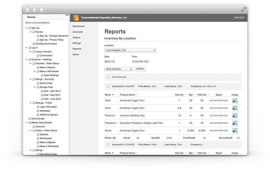View image for Silver American Eagle row

click(x=235, y=131)
